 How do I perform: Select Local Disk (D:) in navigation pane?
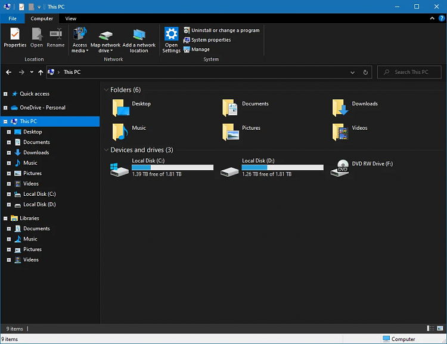[39, 205]
